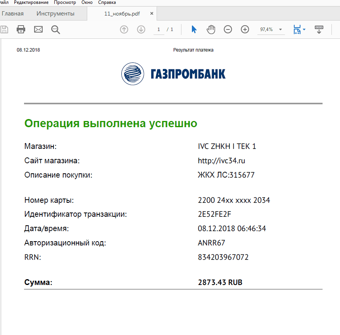Print the document with the printer icon
The height and width of the screenshot is (335, 340).
click(21, 29)
